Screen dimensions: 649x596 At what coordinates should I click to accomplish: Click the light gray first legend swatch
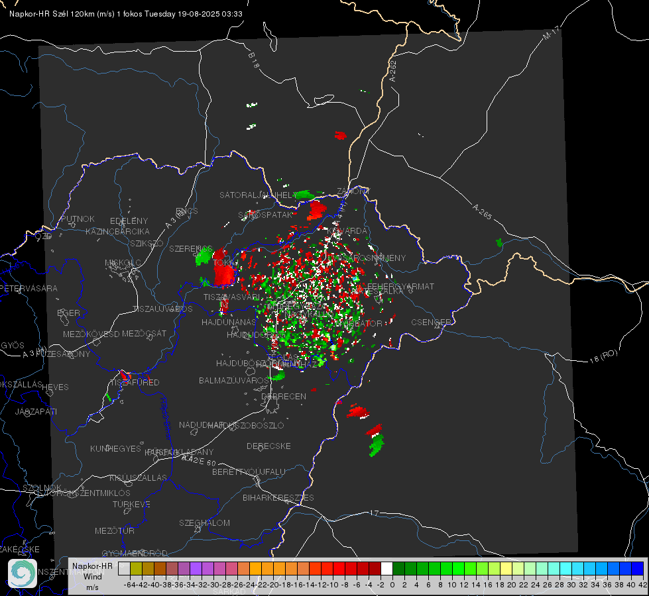[x=124, y=568]
